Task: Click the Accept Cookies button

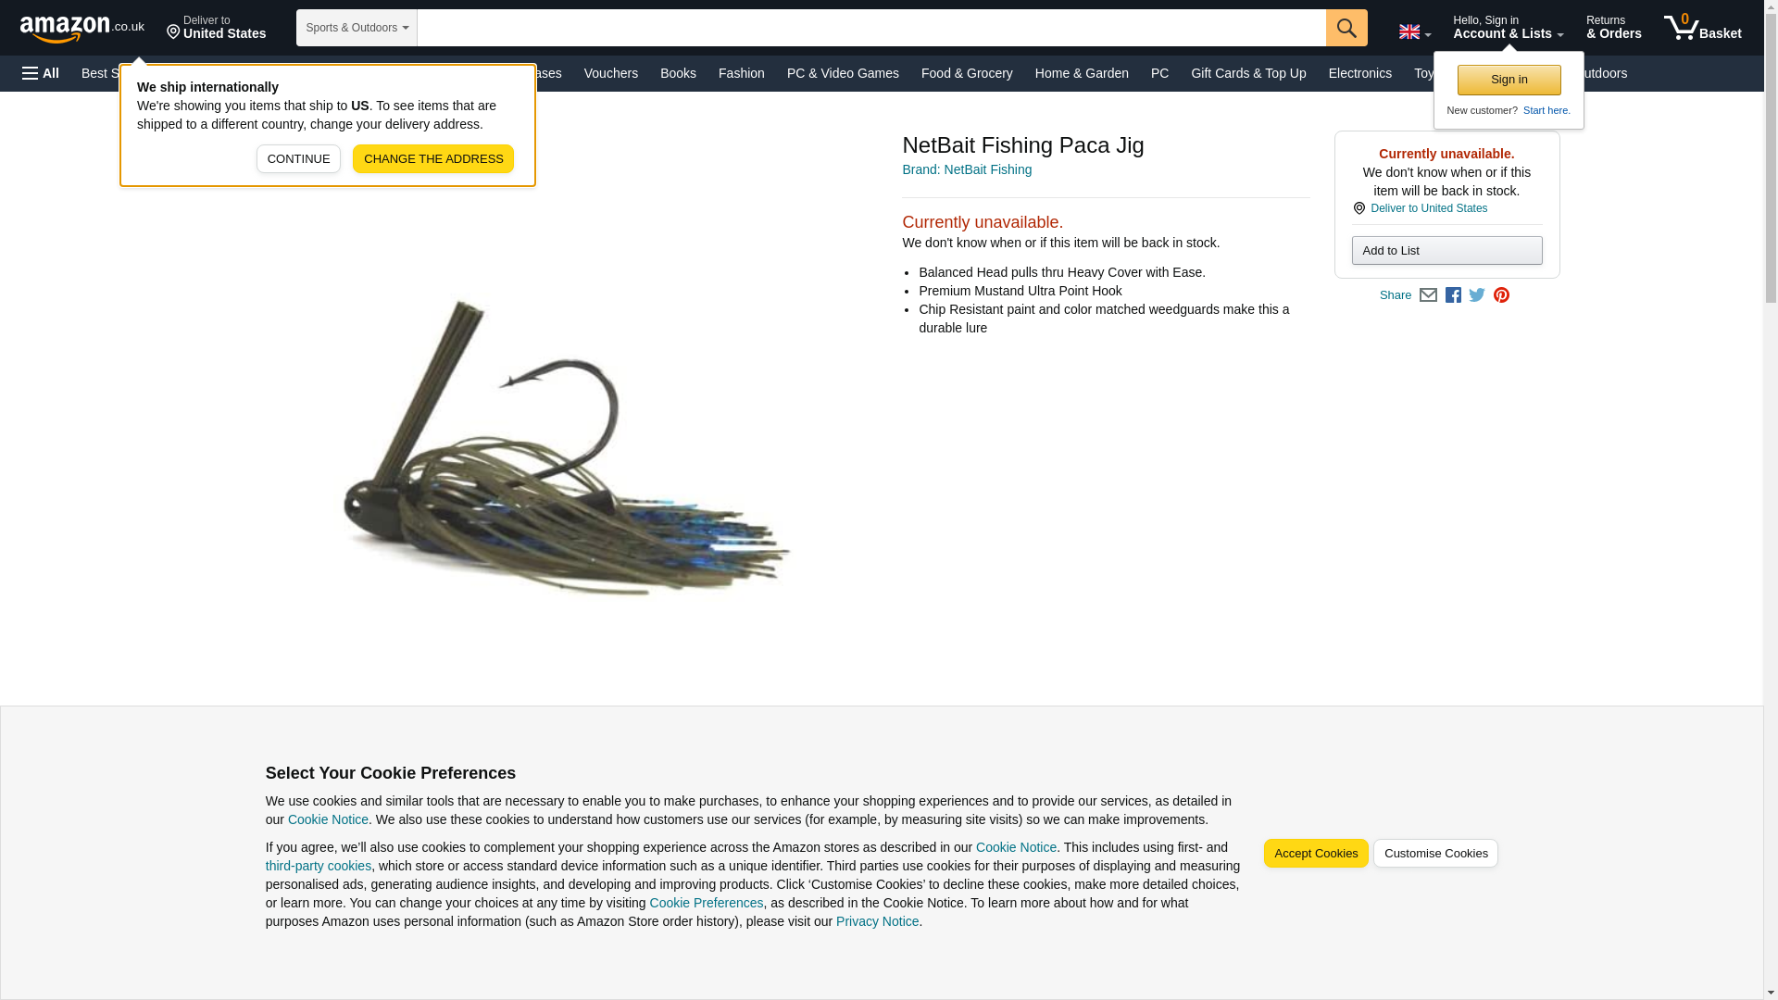Action: [x=1315, y=854]
